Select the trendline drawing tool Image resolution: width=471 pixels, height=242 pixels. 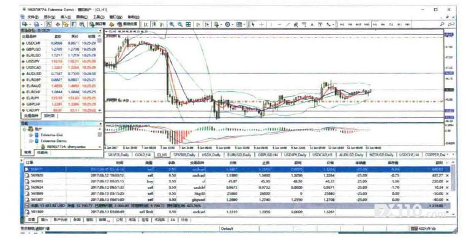tap(287, 24)
